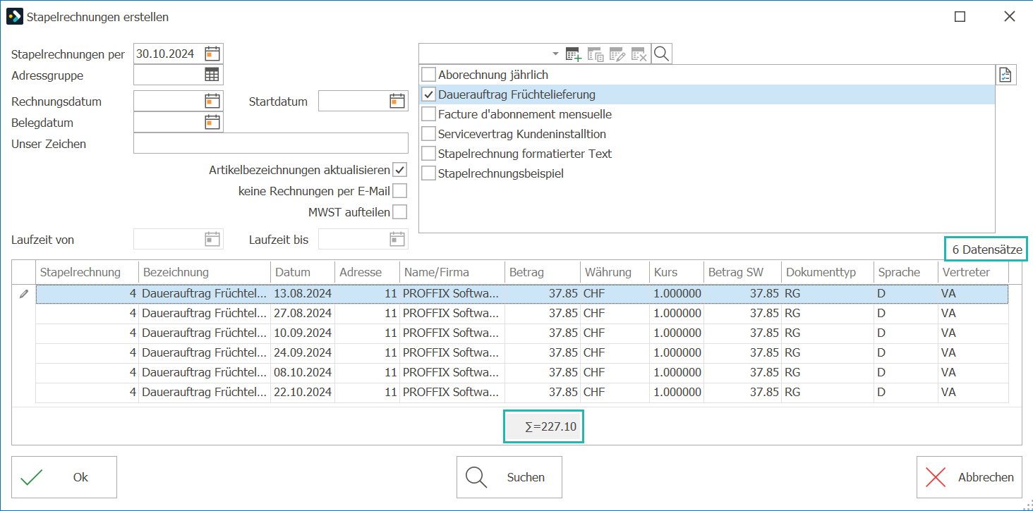
Task: Check Servicevertrag Kundeninstalltion
Action: point(428,134)
